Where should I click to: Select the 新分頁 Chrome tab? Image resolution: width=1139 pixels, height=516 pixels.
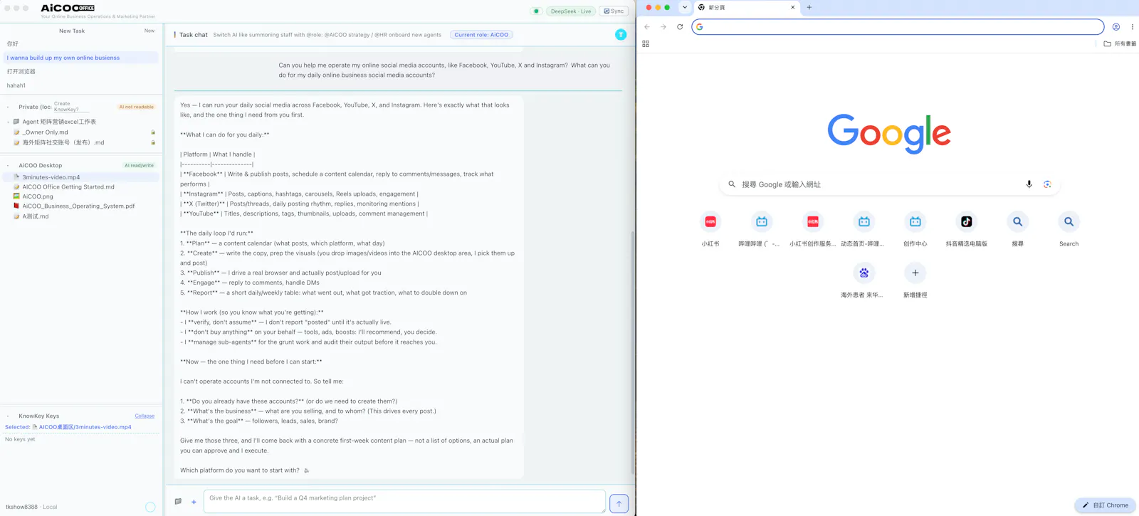click(745, 7)
